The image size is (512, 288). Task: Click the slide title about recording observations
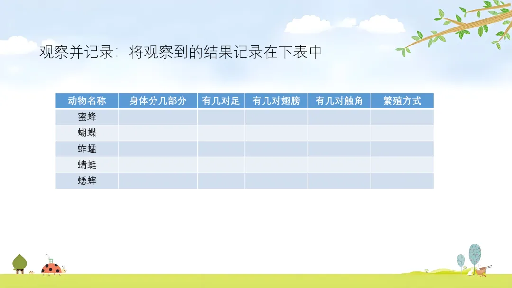[x=181, y=52]
